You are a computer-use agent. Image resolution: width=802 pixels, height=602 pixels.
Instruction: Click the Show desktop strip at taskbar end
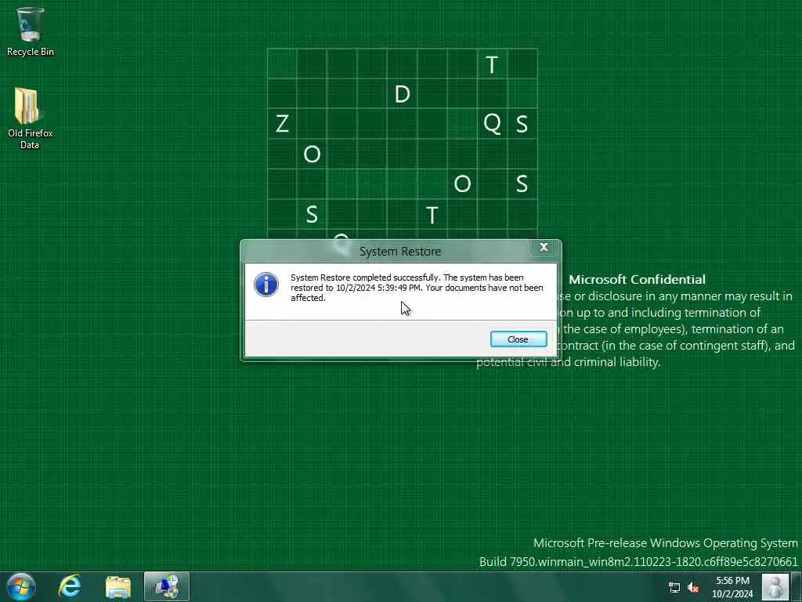(x=797, y=586)
